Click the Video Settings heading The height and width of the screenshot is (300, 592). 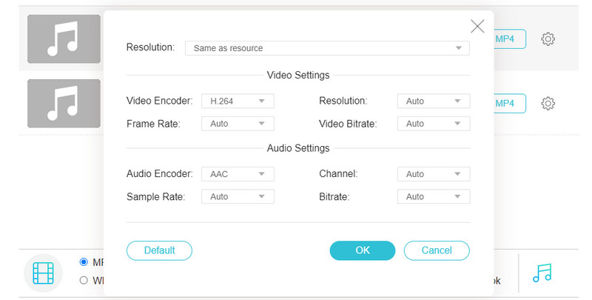tap(298, 76)
